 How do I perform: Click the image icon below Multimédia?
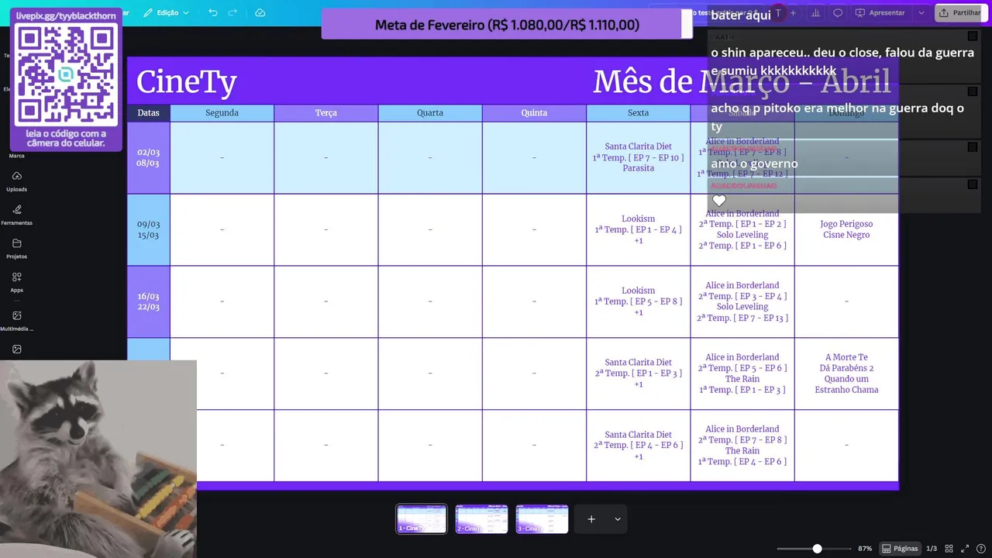pyautogui.click(x=17, y=350)
